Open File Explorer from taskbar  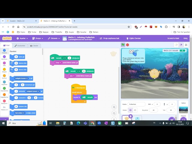pyautogui.click(x=58, y=123)
